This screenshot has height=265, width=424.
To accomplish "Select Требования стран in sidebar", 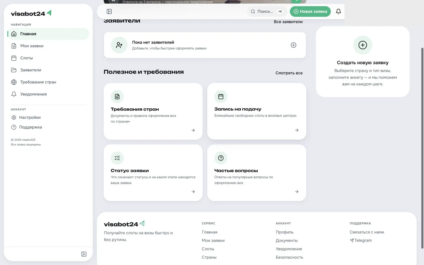I will 48,82.
